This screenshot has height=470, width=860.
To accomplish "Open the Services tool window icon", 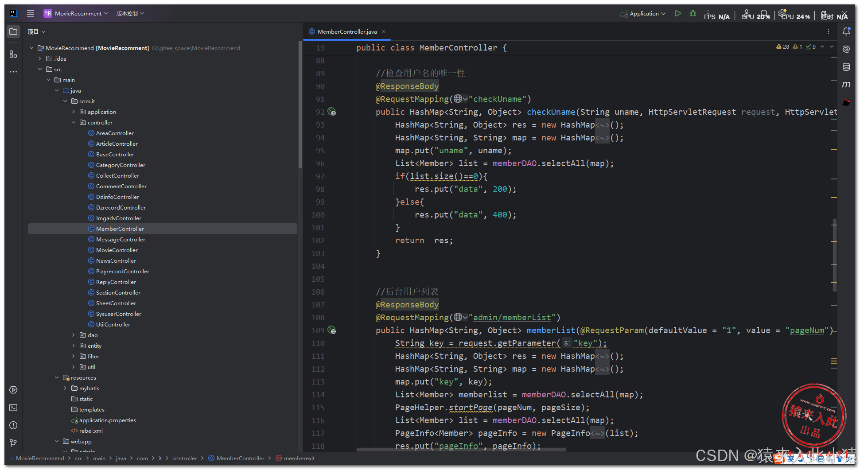I will click(x=13, y=390).
